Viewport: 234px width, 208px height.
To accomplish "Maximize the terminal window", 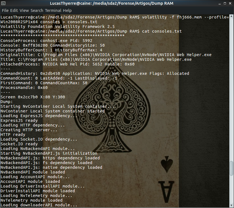I will tap(225, 3).
